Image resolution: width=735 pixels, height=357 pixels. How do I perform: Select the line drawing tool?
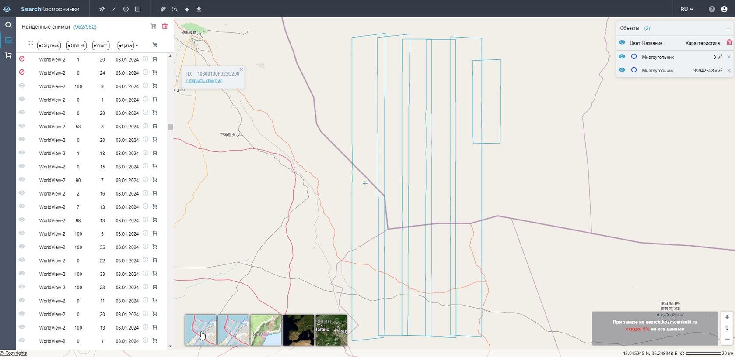pos(114,9)
